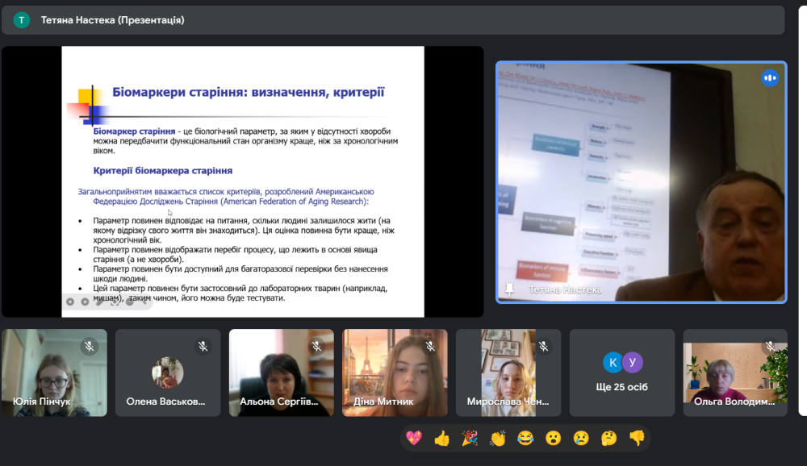Send surprised face emoji reaction
The width and height of the screenshot is (807, 466).
(554, 439)
